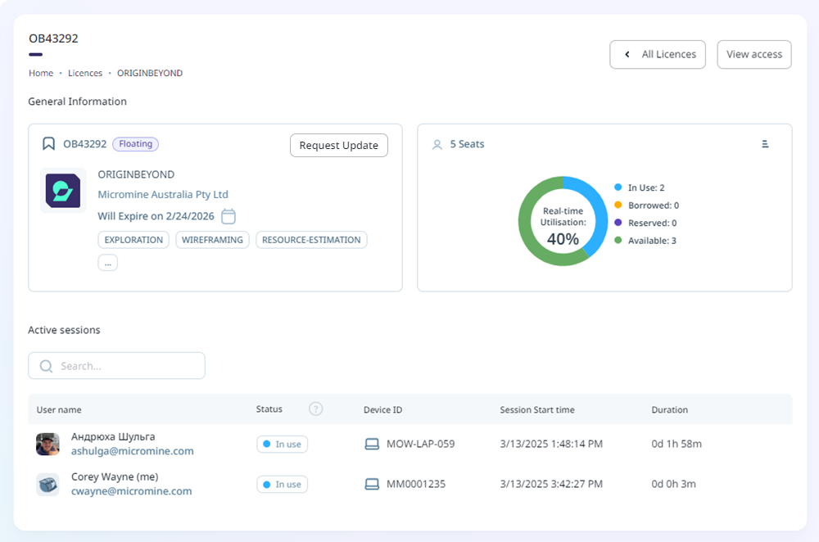This screenshot has width=819, height=542.
Task: Toggle the Available legend entry
Action: tap(651, 241)
